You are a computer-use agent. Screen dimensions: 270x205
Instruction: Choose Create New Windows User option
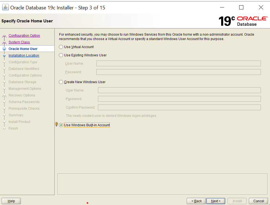click(x=61, y=82)
